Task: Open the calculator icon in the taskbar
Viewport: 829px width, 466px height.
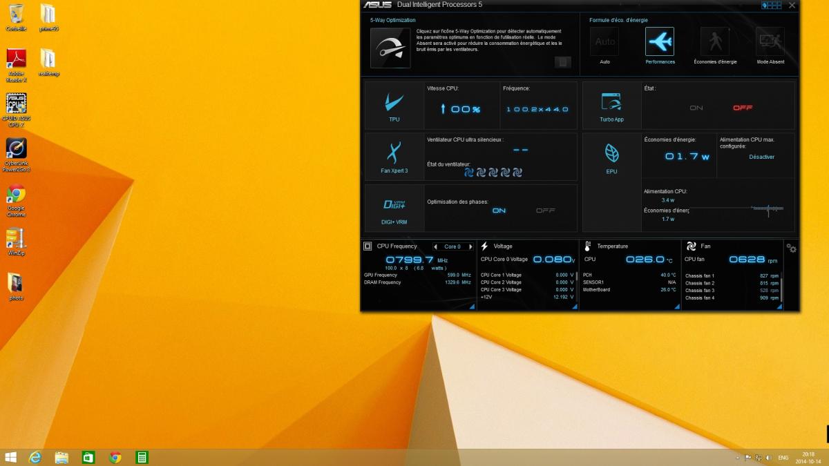Action: (141, 457)
